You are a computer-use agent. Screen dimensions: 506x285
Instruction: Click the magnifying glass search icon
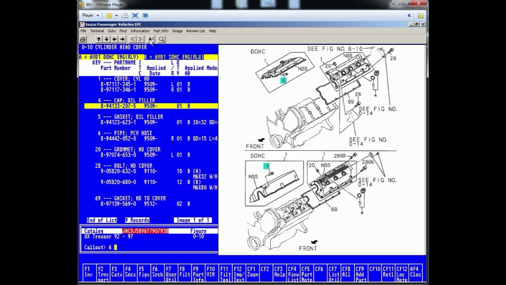[161, 39]
